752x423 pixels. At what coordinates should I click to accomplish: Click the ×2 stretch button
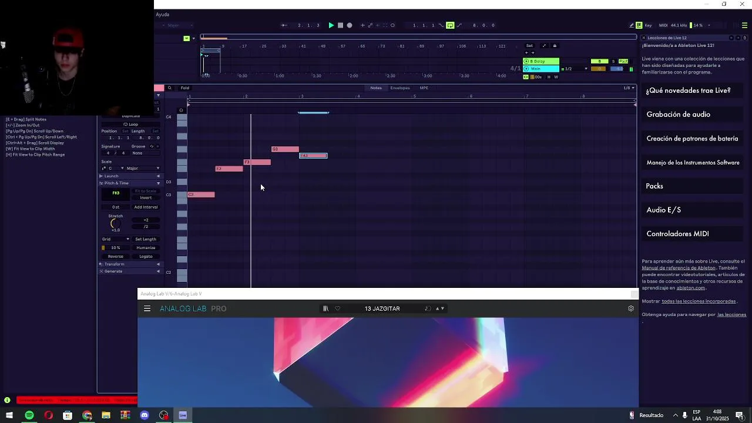click(146, 220)
